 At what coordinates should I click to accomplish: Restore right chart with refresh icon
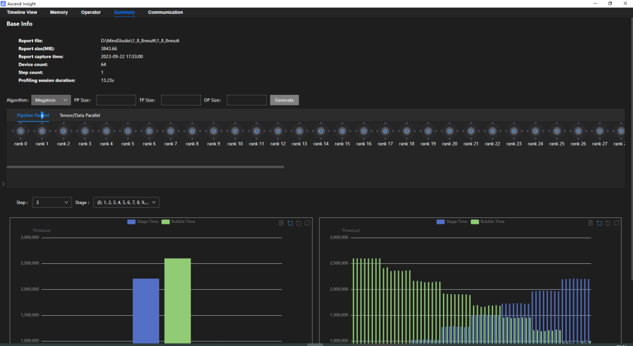click(x=617, y=223)
